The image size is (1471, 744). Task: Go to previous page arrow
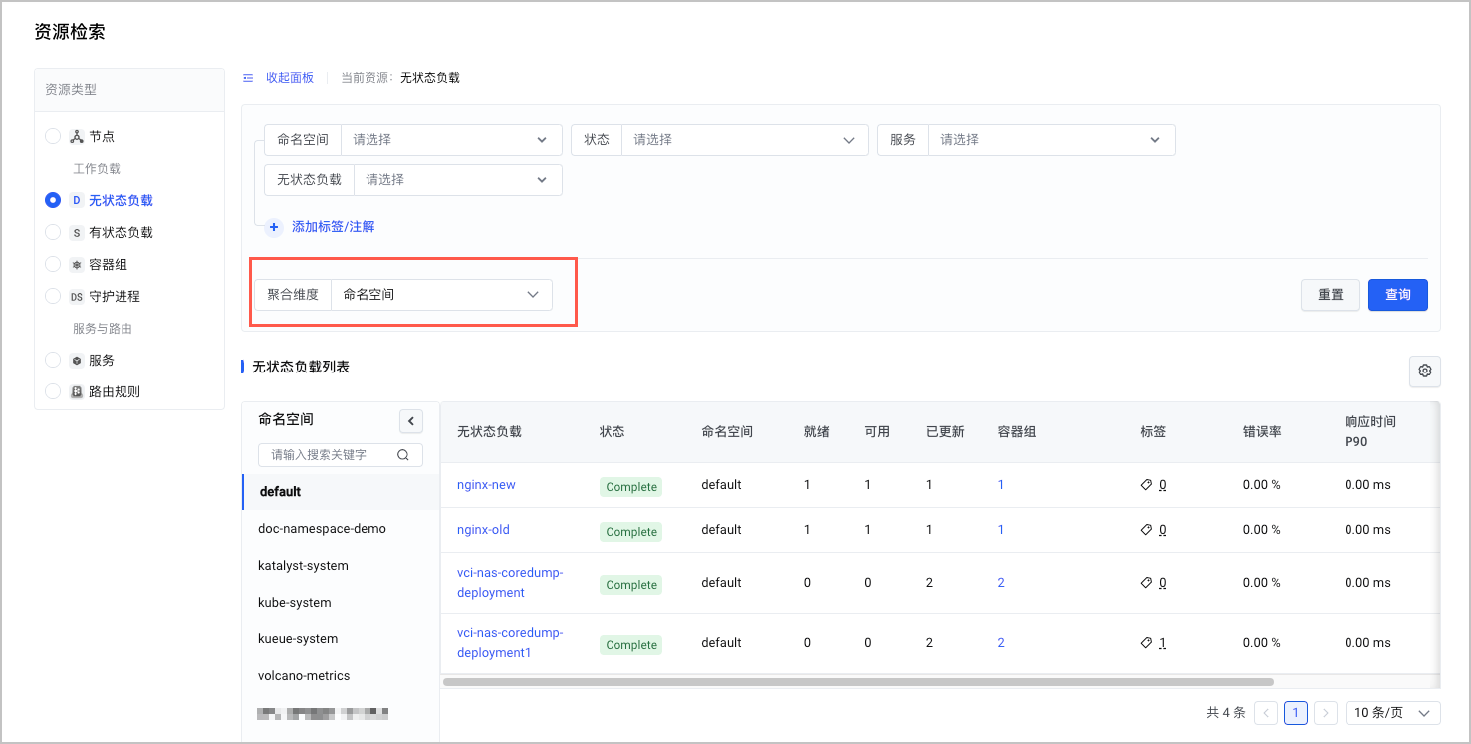1266,713
